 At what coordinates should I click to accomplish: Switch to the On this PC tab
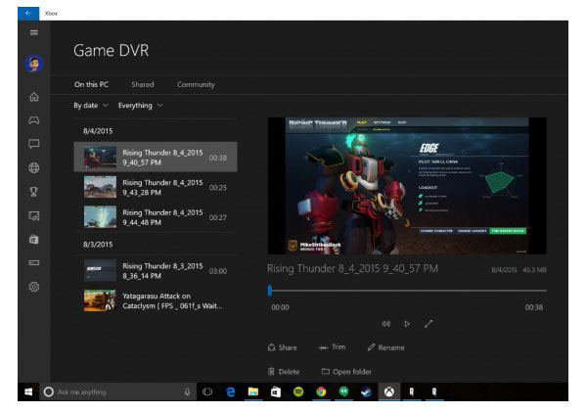(91, 84)
